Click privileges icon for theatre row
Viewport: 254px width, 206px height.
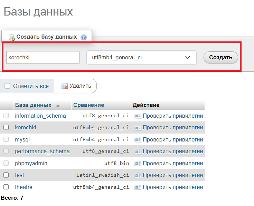138,187
